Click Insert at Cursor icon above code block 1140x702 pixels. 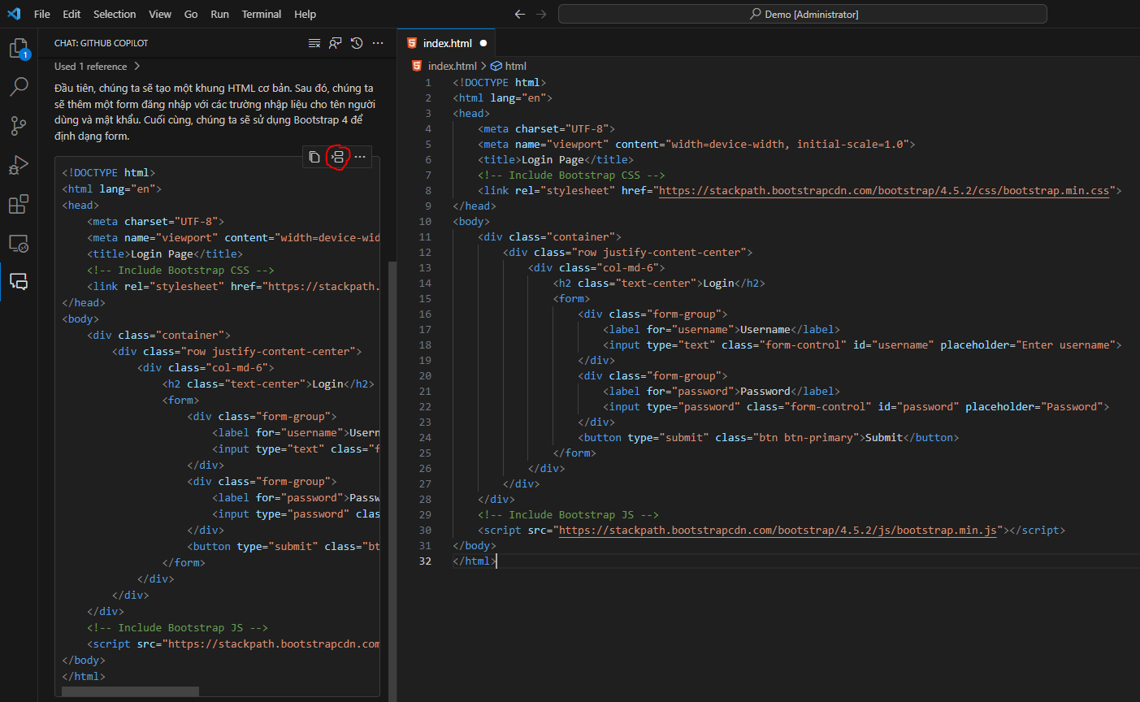pos(337,157)
